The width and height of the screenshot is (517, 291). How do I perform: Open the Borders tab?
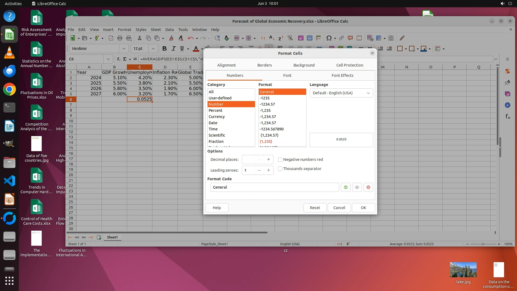tap(264, 65)
